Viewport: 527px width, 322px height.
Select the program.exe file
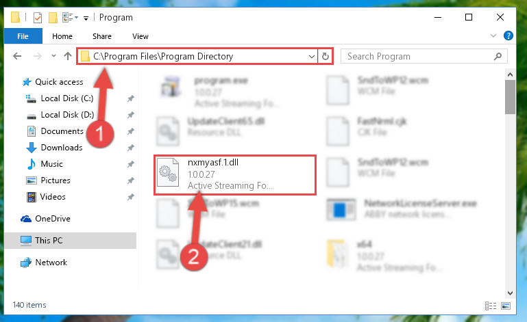point(220,91)
